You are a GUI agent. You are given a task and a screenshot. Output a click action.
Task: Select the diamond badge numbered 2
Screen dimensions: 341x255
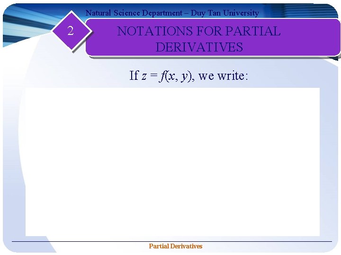pyautogui.click(x=71, y=31)
